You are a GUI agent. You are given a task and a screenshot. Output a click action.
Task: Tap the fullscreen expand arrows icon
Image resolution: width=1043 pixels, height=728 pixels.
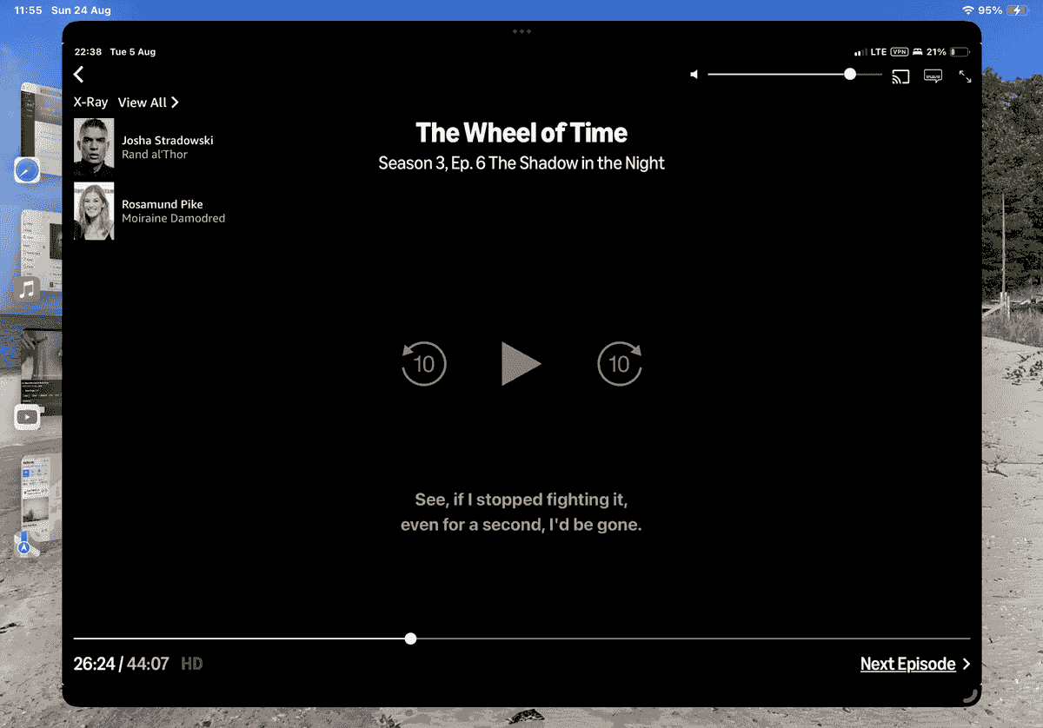coord(965,76)
